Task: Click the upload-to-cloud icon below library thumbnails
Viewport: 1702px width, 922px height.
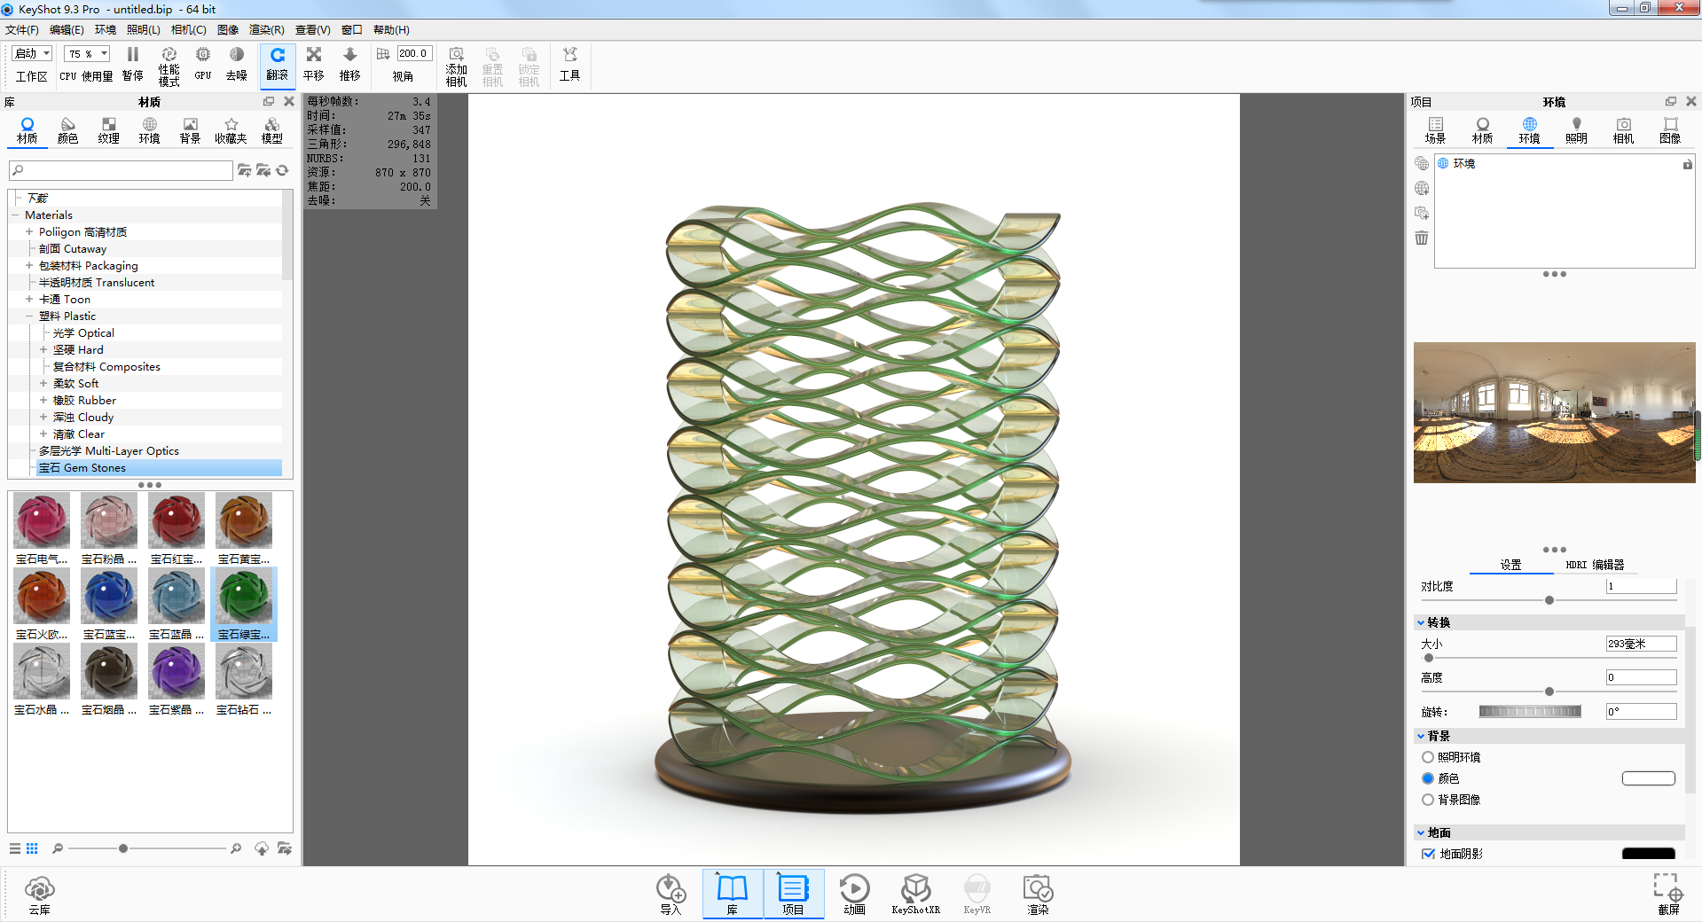Action: pyautogui.click(x=262, y=848)
